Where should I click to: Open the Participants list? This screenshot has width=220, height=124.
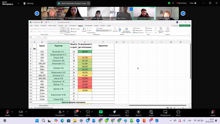[60, 113]
